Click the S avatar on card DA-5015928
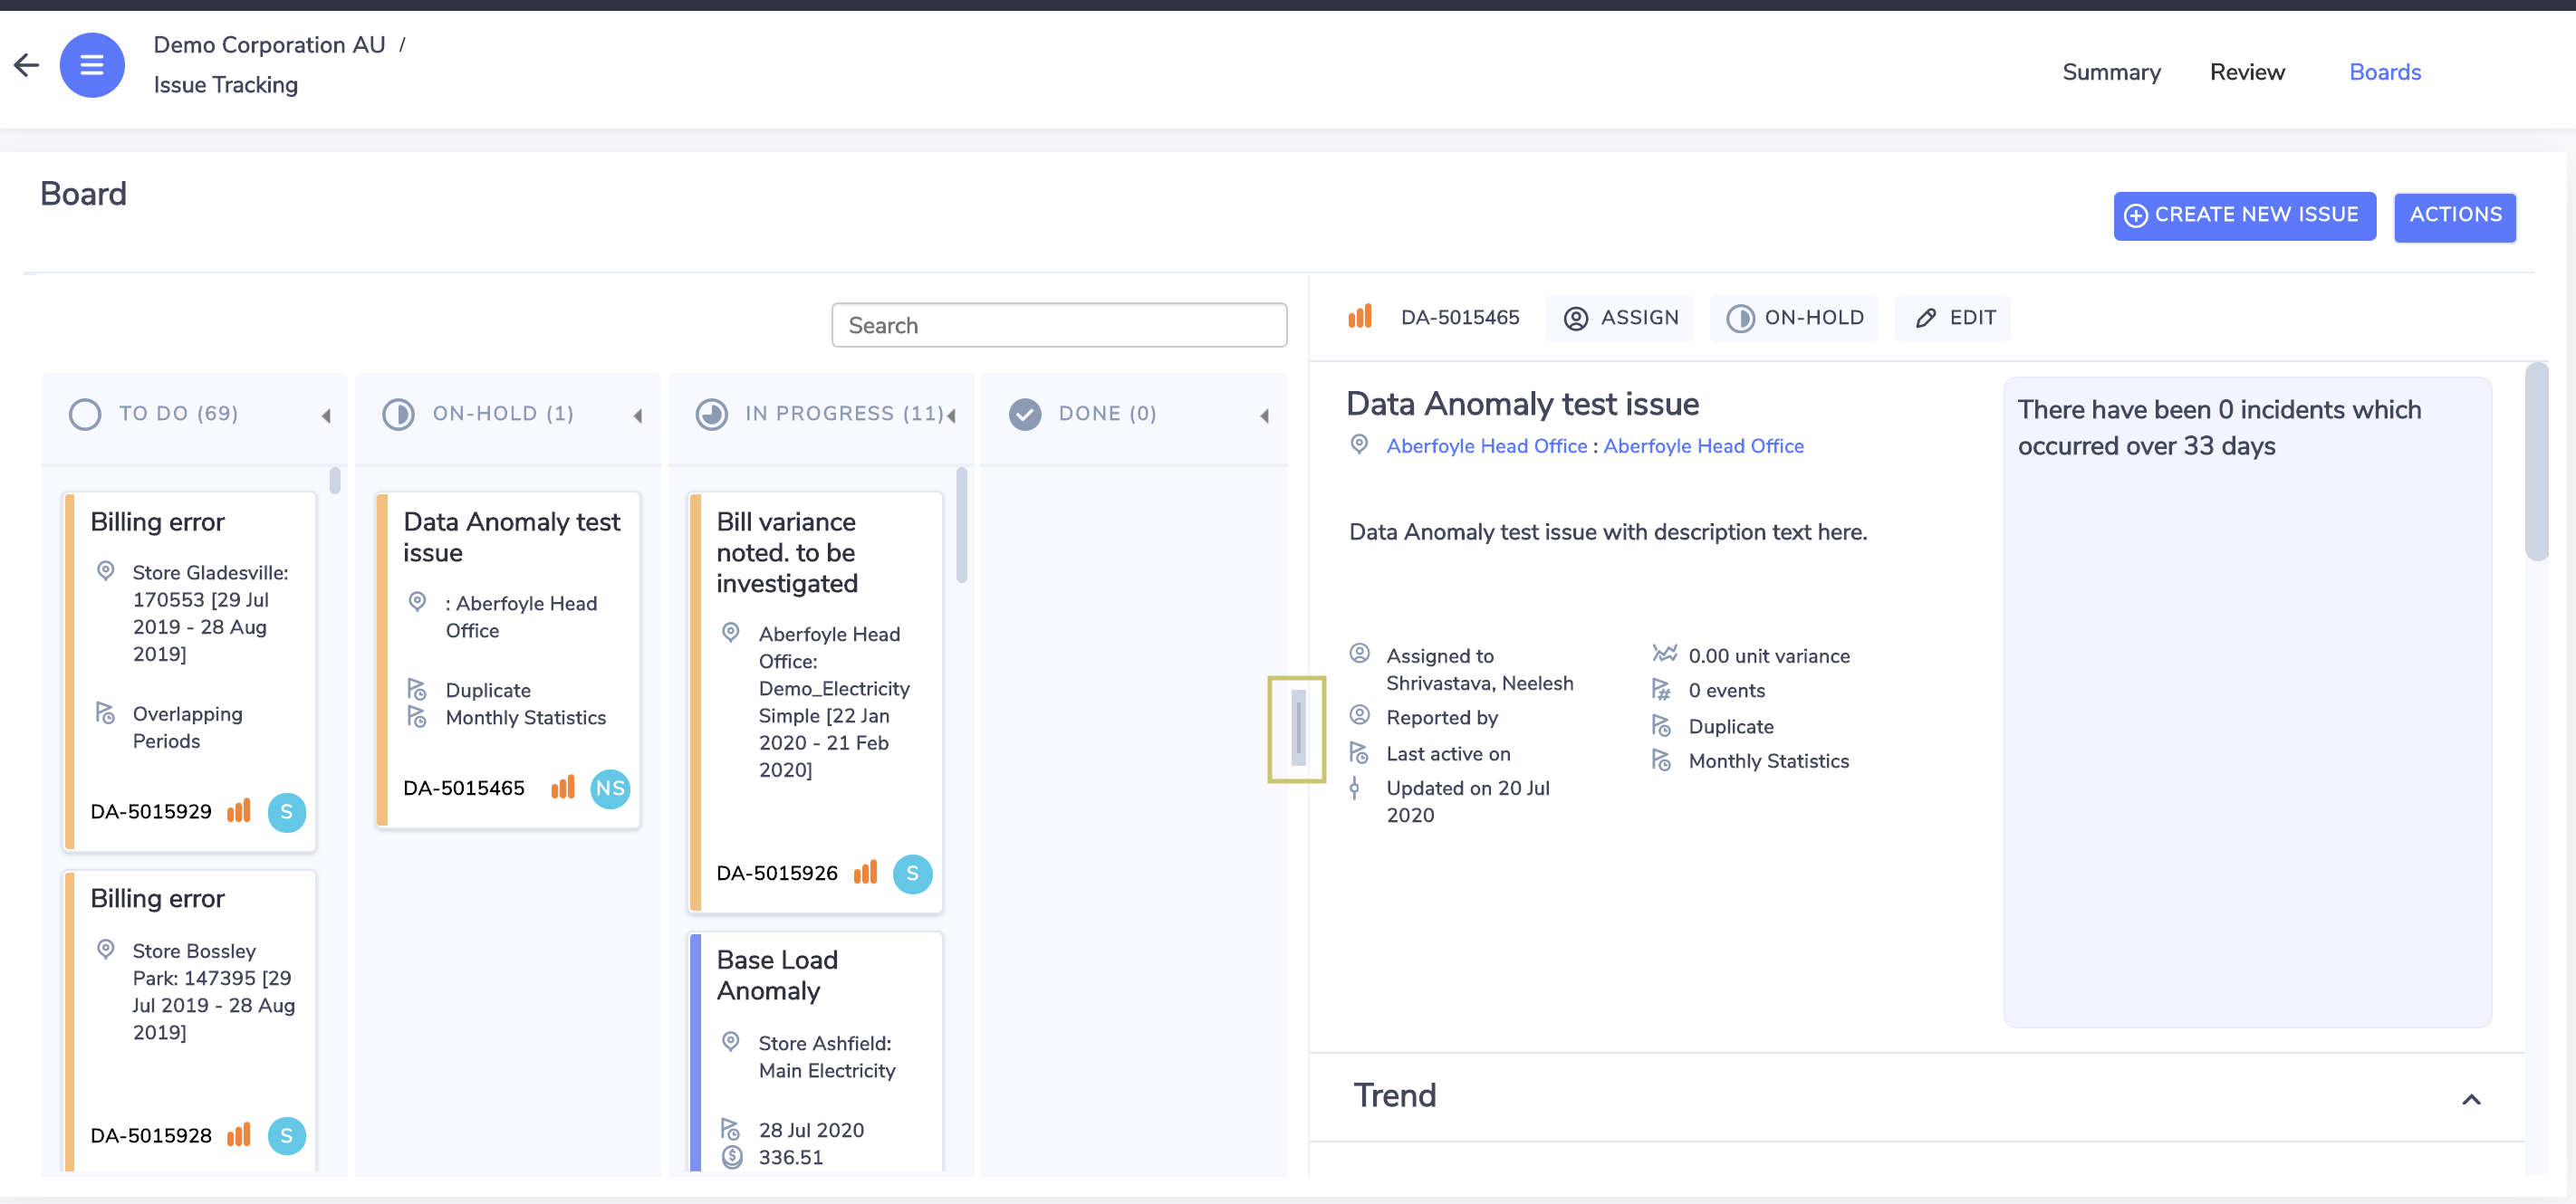This screenshot has width=2576, height=1204. [x=287, y=1135]
